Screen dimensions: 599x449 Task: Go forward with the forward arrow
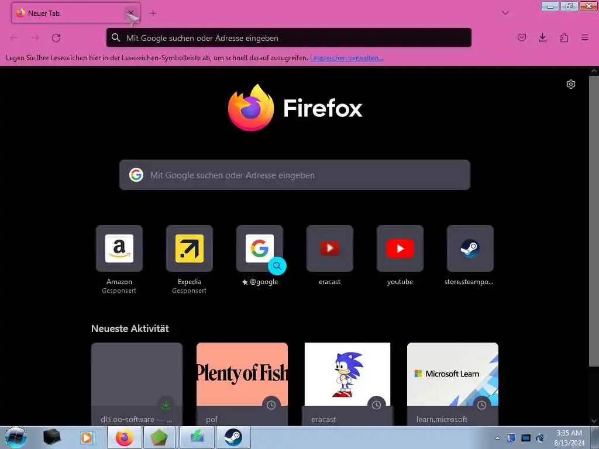click(x=35, y=38)
